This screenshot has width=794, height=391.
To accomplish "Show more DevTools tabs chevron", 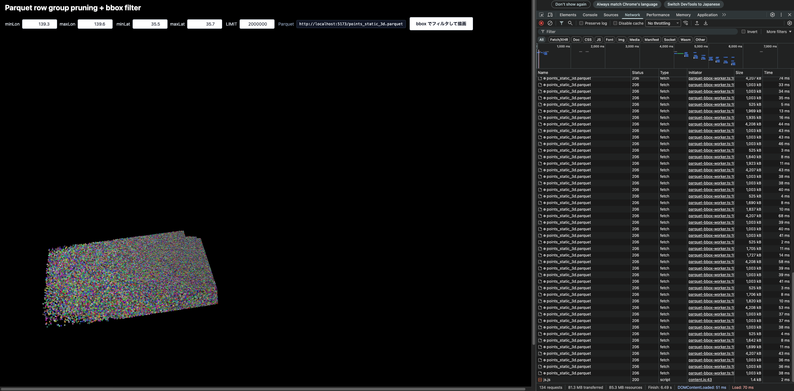I will click(724, 15).
